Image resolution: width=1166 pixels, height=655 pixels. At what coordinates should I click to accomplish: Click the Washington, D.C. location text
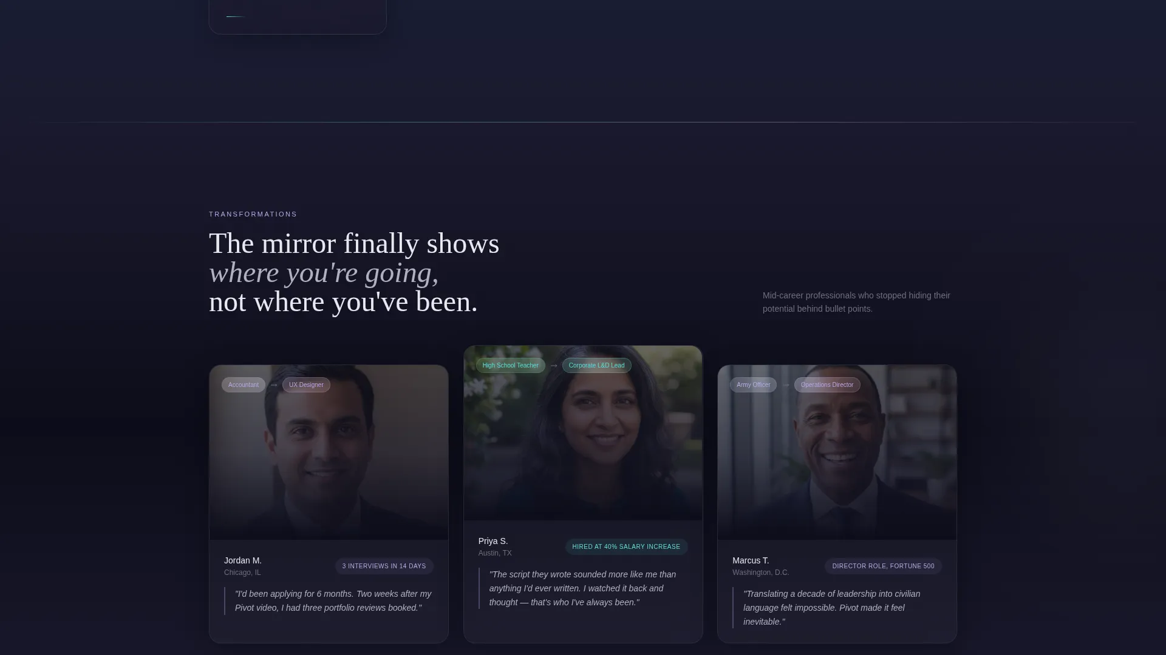(761, 573)
